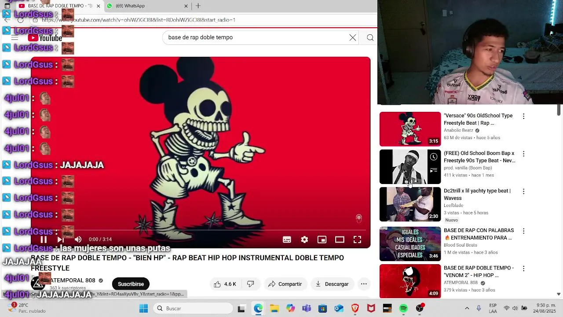Image resolution: width=563 pixels, height=317 pixels.
Task: Dislike the video with thumbs down
Action: point(250,284)
